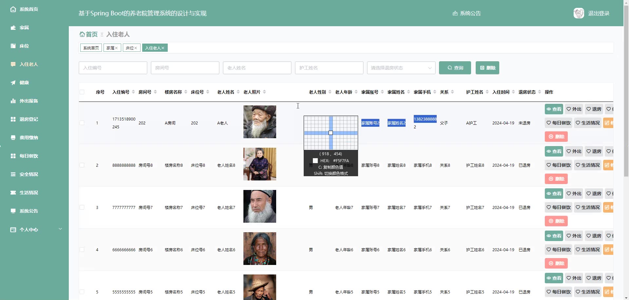Sort by 老人年龄 column arrows
Viewport: 629px width, 300px height.
click(x=356, y=92)
